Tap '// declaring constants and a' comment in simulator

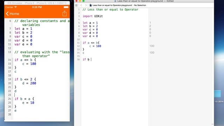tap(42, 21)
